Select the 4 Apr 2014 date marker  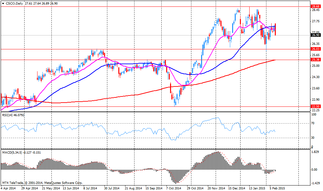coord(8,188)
